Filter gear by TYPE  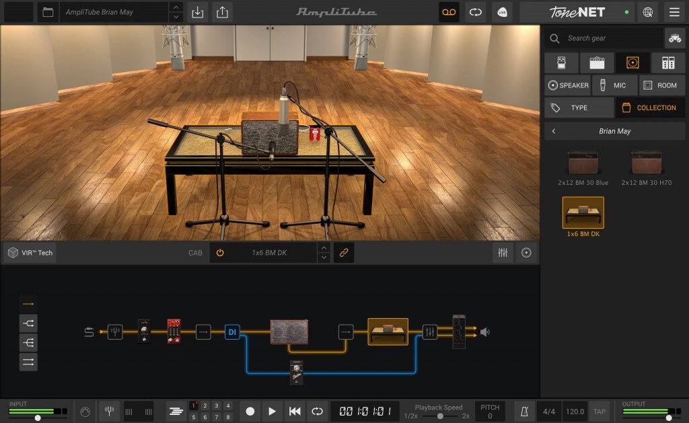click(579, 108)
